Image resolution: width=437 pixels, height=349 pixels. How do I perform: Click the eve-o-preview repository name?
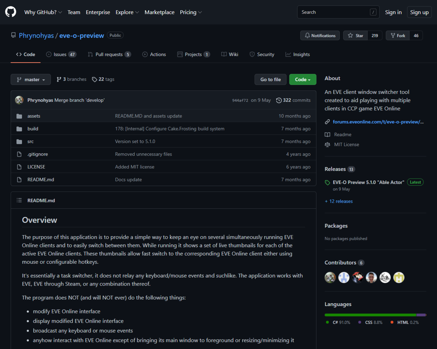82,35
